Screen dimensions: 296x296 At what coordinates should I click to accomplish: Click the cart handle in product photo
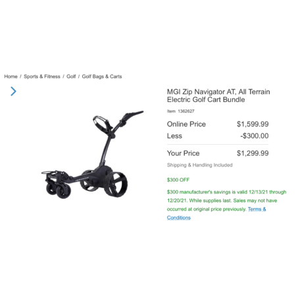[x=133, y=115]
